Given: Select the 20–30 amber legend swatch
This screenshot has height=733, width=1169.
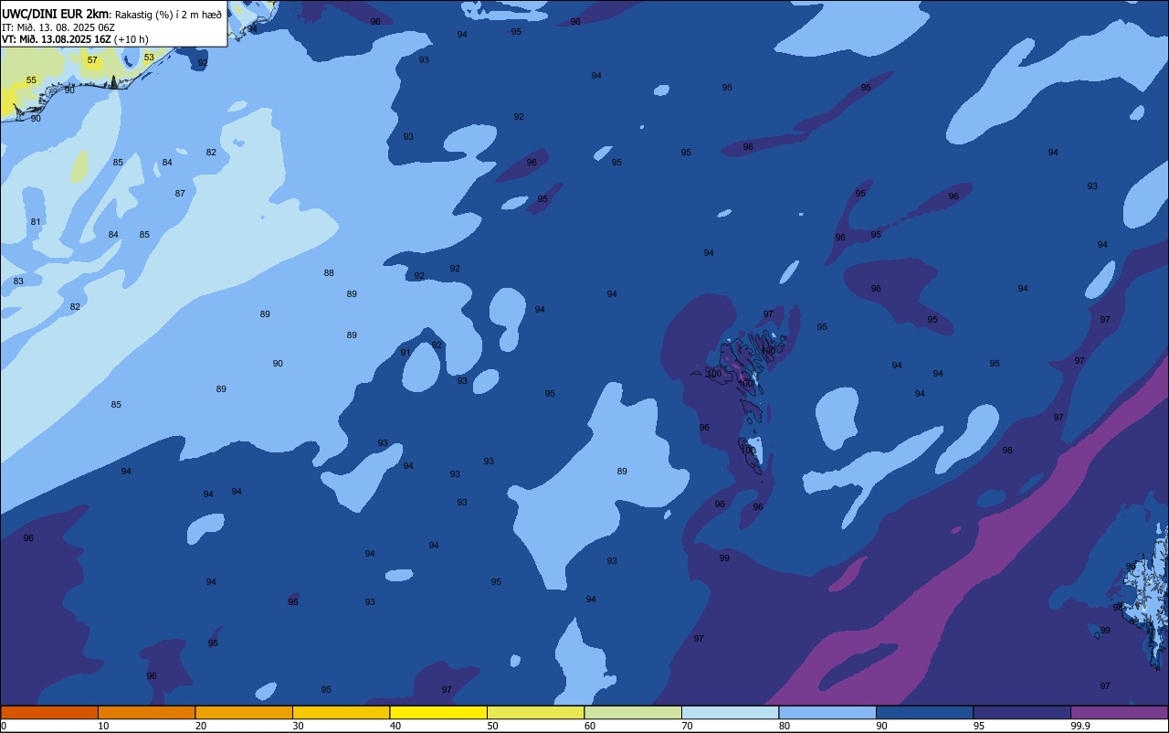Looking at the screenshot, I should [244, 712].
